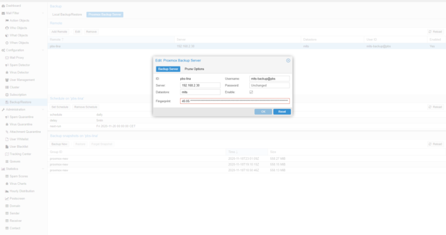Image resolution: width=446 pixels, height=235 pixels.
Task: Reload the Schedule on pbs-lina panel
Action: [x=435, y=107]
